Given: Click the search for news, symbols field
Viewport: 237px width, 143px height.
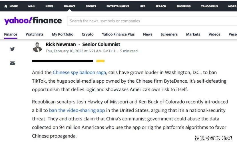Looking at the screenshot, I should [x=152, y=21].
